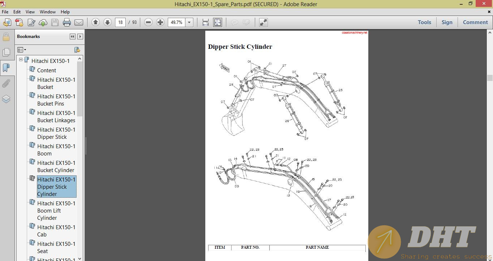The image size is (493, 261).
Task: Click the document scrollbar up arrow
Action: click(490, 33)
